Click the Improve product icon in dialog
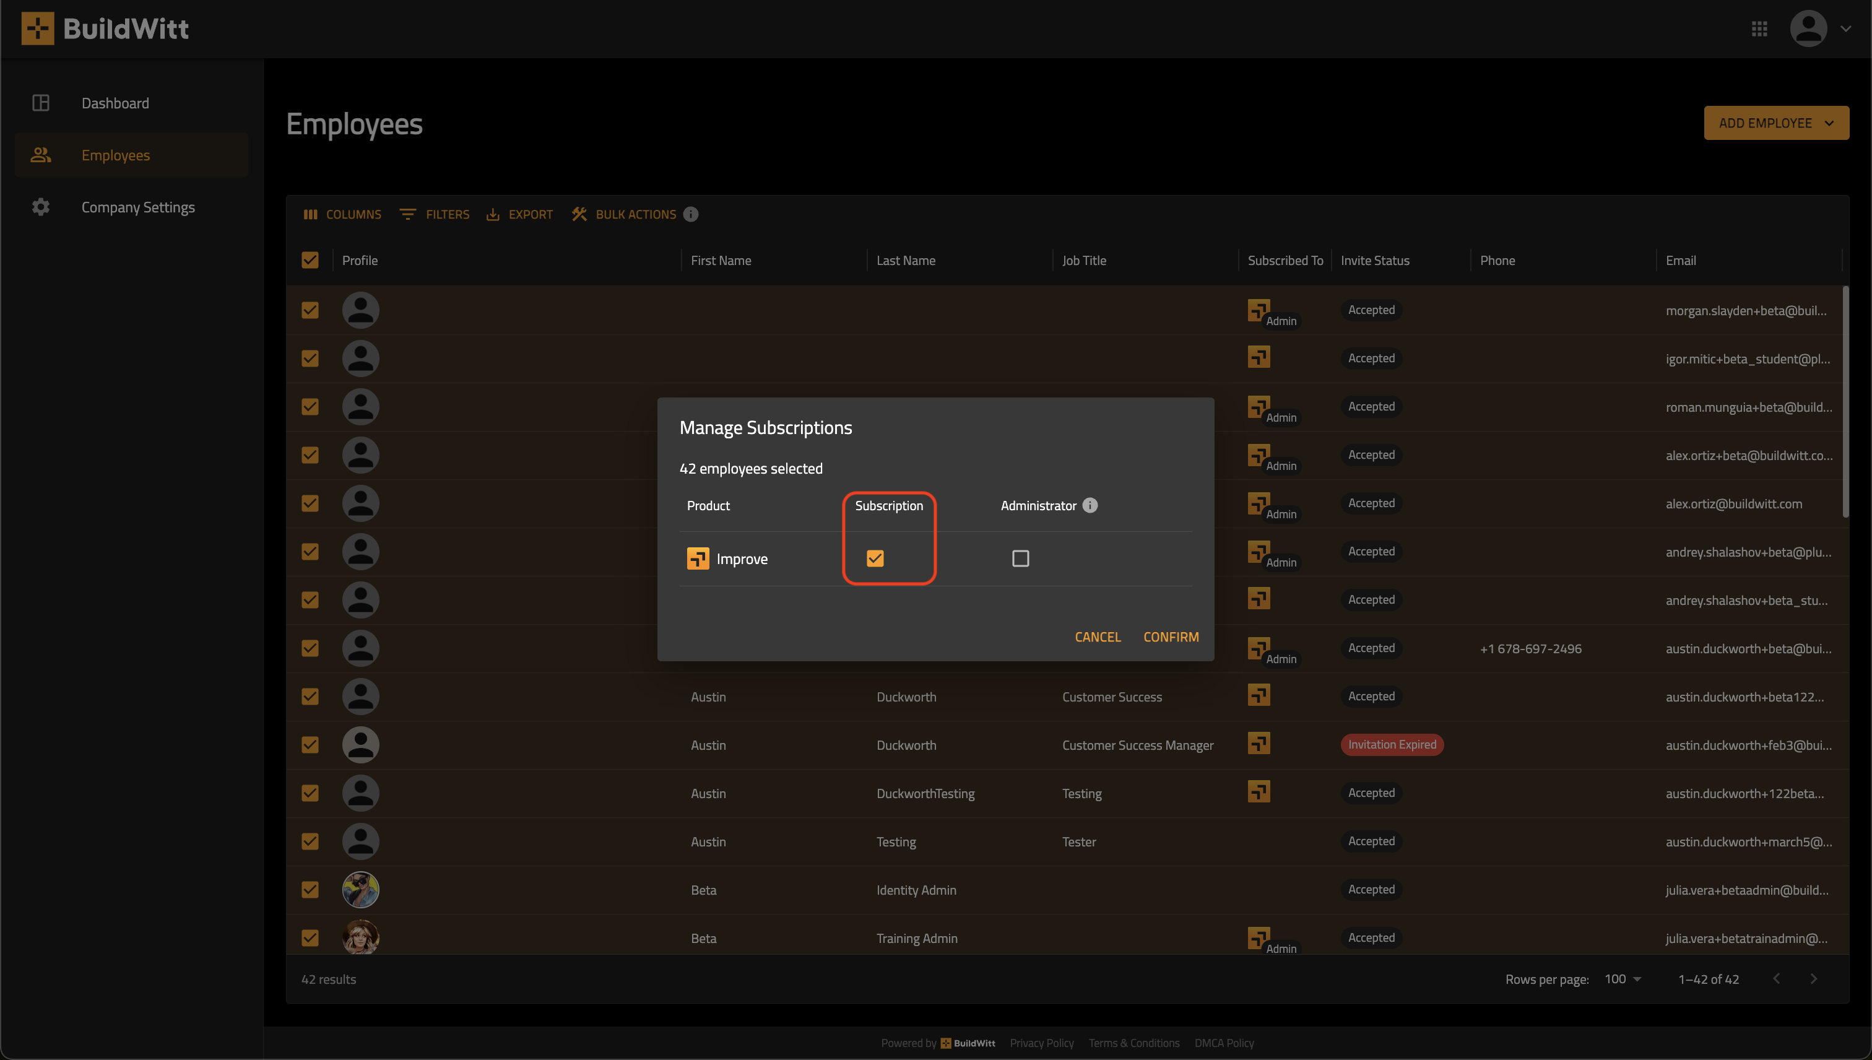The image size is (1872, 1060). tap(698, 558)
